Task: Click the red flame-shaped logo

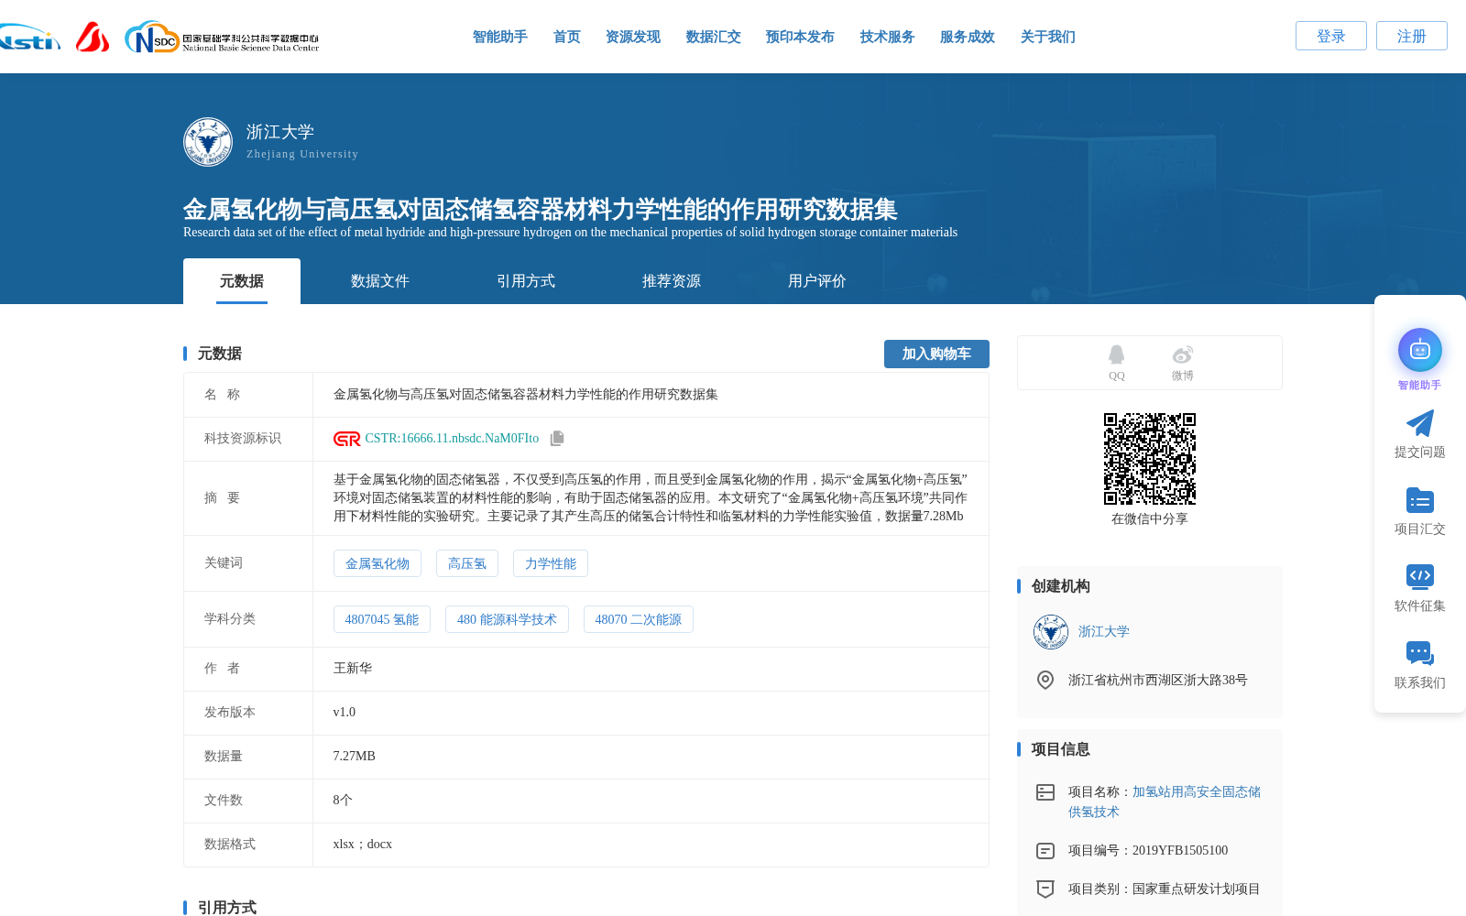Action: [x=93, y=38]
